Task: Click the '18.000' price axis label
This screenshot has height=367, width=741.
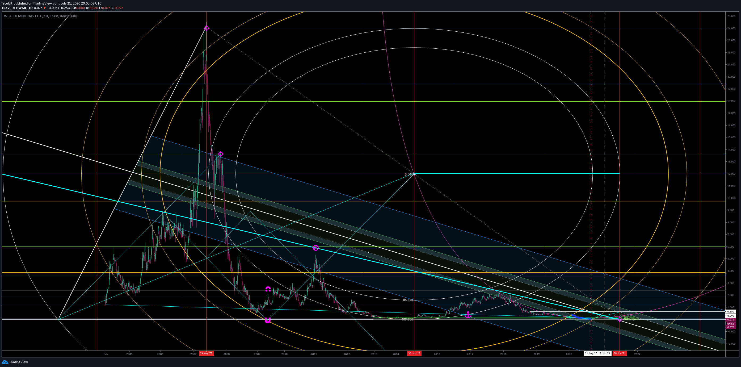Action: point(731,101)
